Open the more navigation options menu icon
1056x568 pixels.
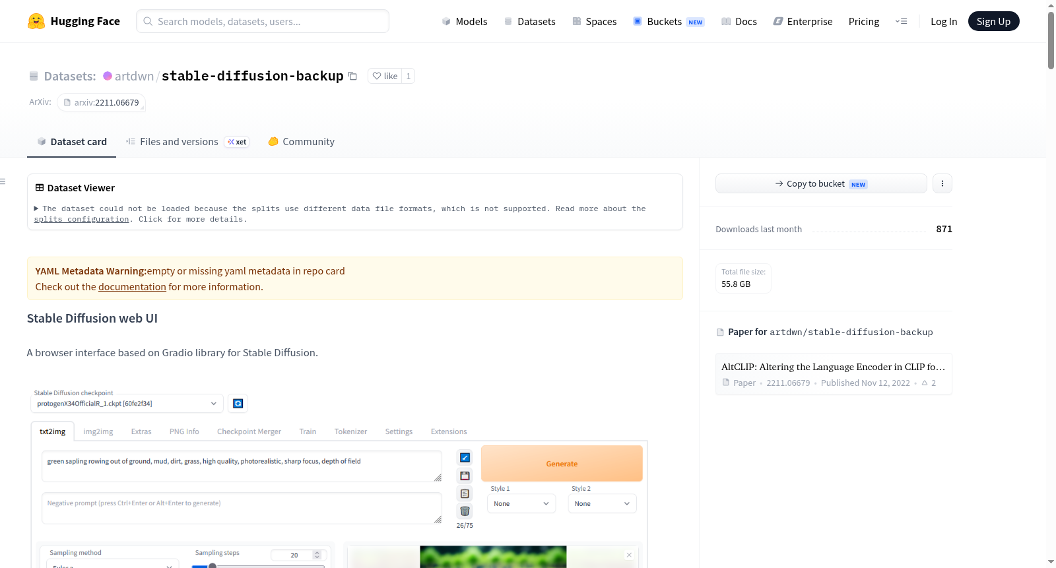901,22
